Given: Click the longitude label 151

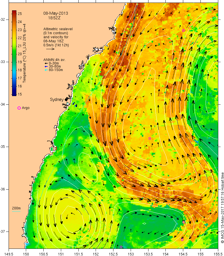Looking at the screenshot, I should pos(61,254).
